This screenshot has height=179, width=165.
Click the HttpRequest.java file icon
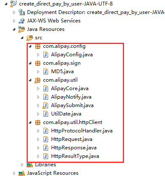[46, 139]
